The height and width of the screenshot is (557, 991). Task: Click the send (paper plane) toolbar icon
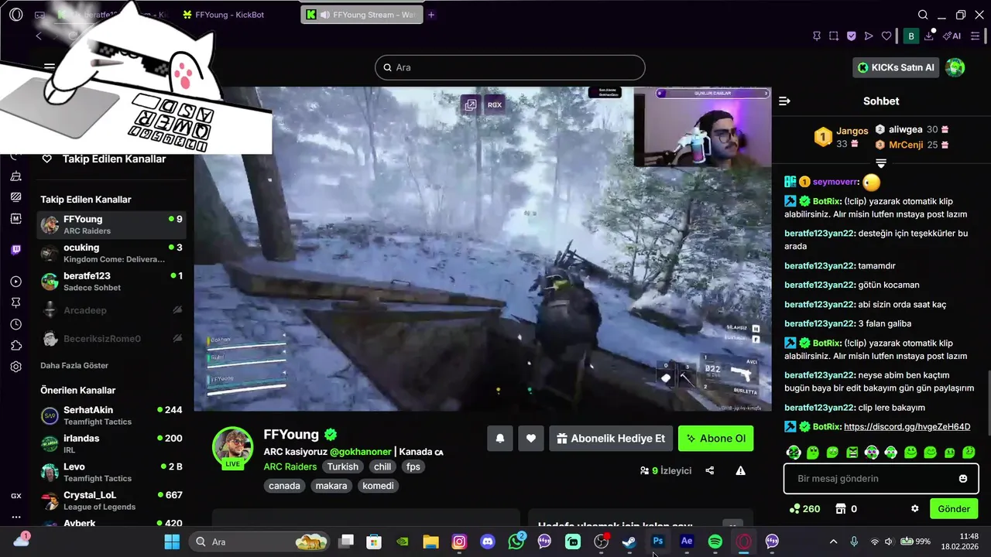(869, 36)
